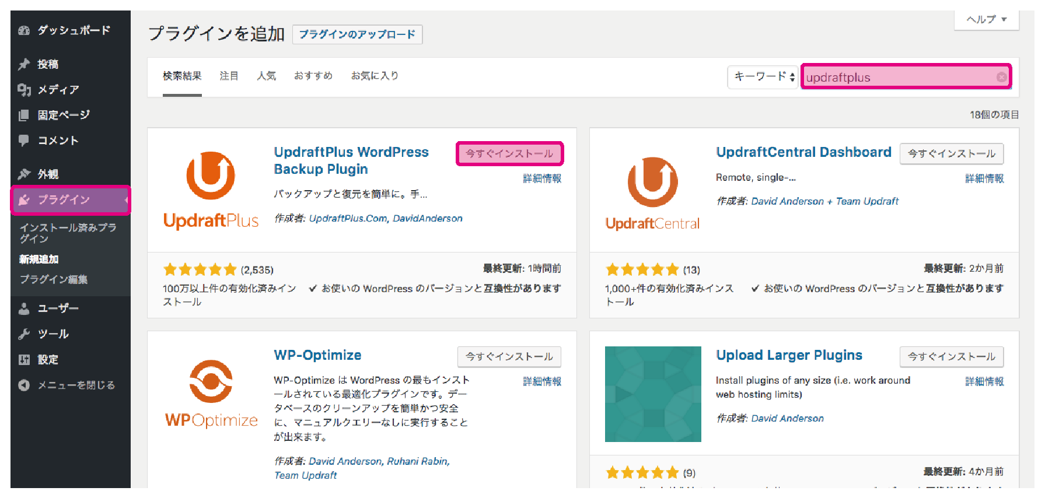Clear the updraftplus search field with the x icon
The image size is (1045, 498).
(x=1001, y=77)
